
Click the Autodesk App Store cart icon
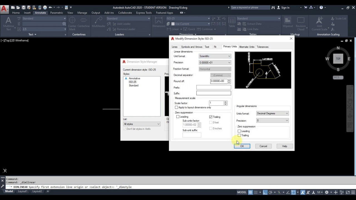tap(306, 7)
